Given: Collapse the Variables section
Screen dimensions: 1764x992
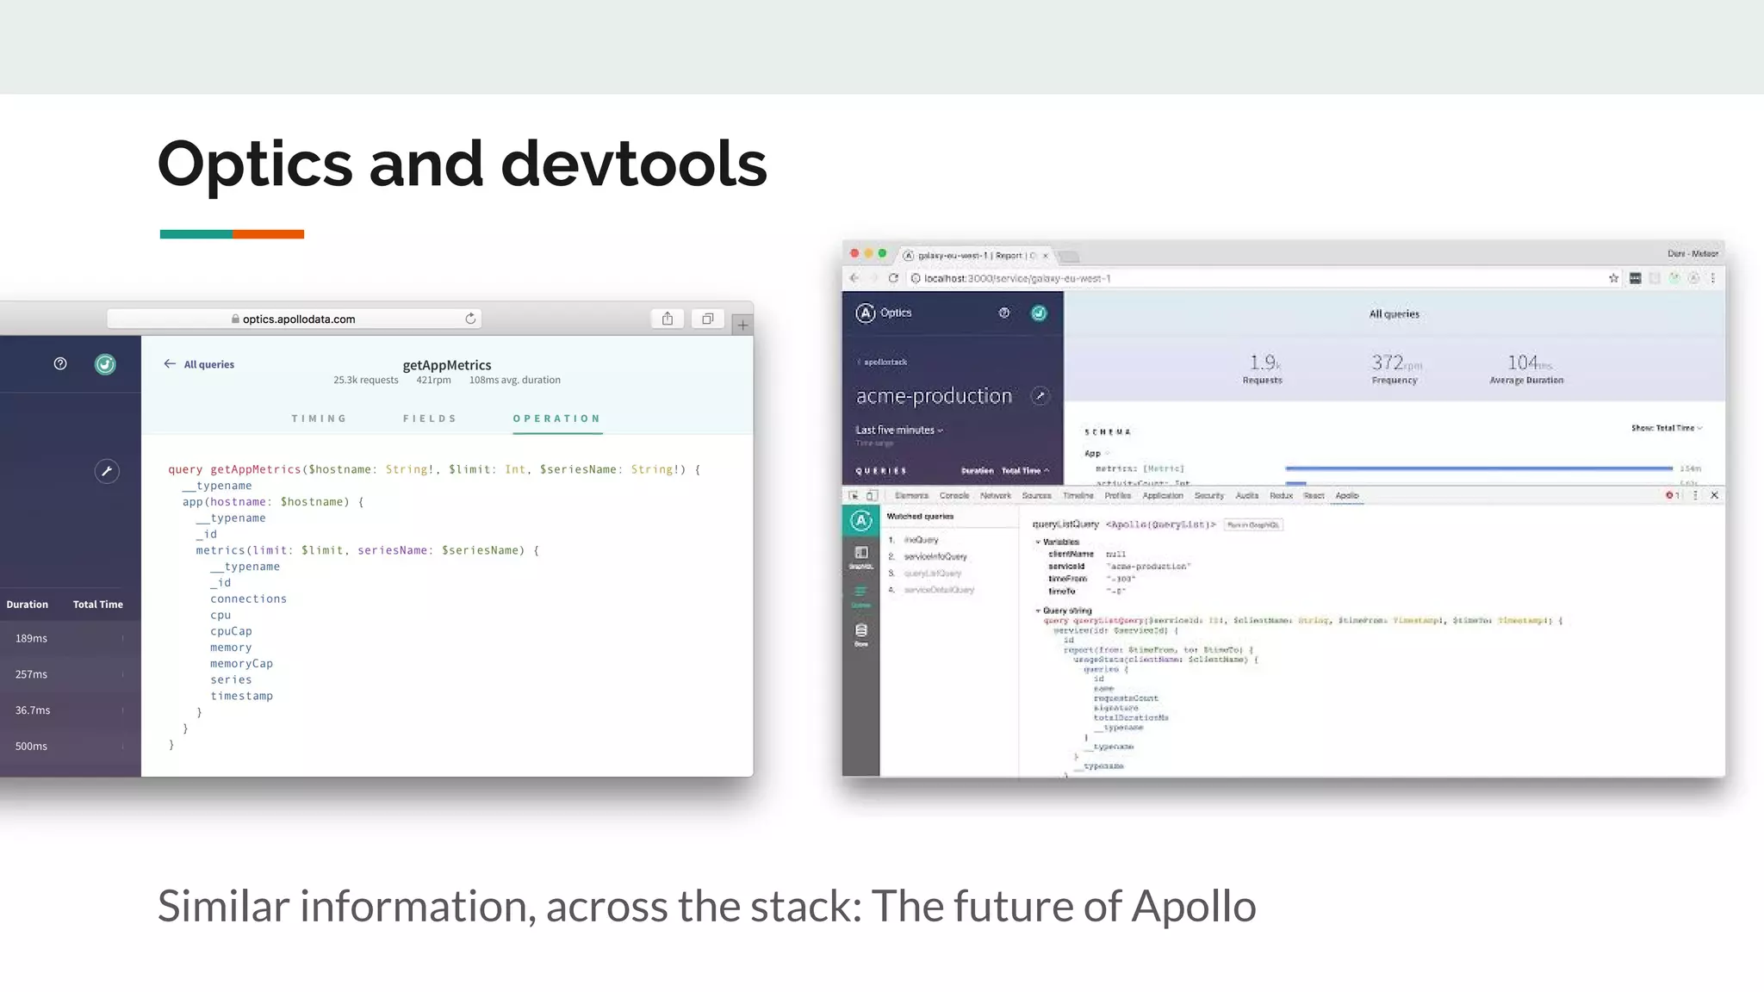Looking at the screenshot, I should click(1057, 542).
